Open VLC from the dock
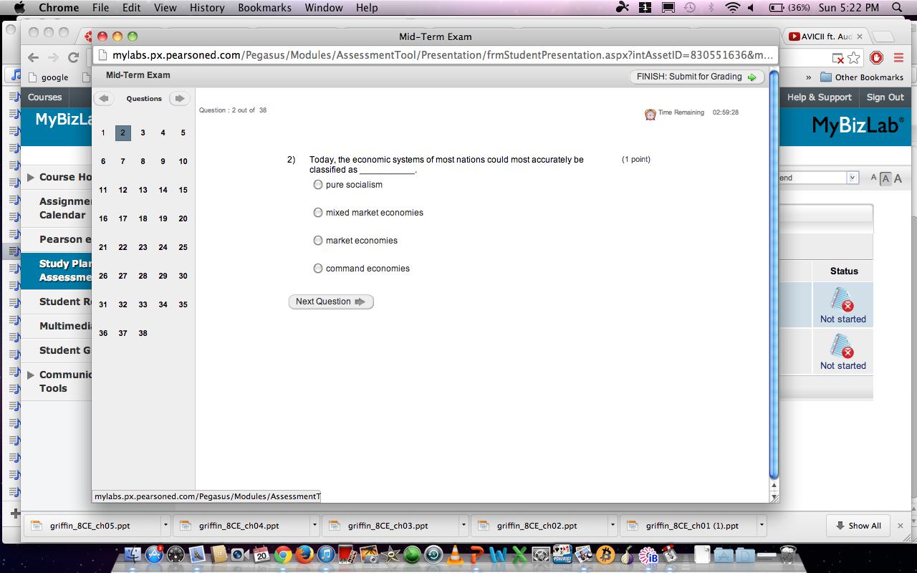Viewport: 917px width, 573px height. [x=455, y=555]
